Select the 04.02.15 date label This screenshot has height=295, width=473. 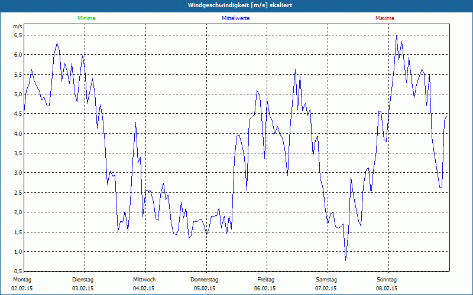click(x=144, y=288)
